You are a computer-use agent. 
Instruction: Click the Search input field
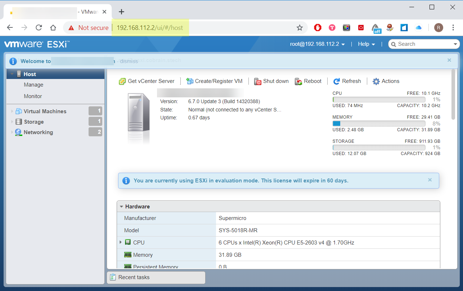pyautogui.click(x=424, y=44)
